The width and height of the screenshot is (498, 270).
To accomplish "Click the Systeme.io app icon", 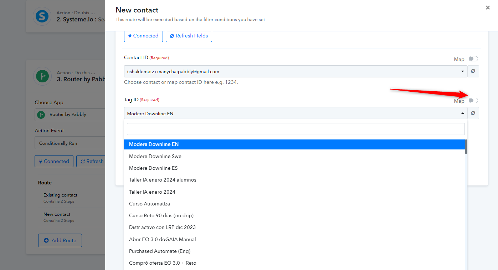I will (x=42, y=16).
